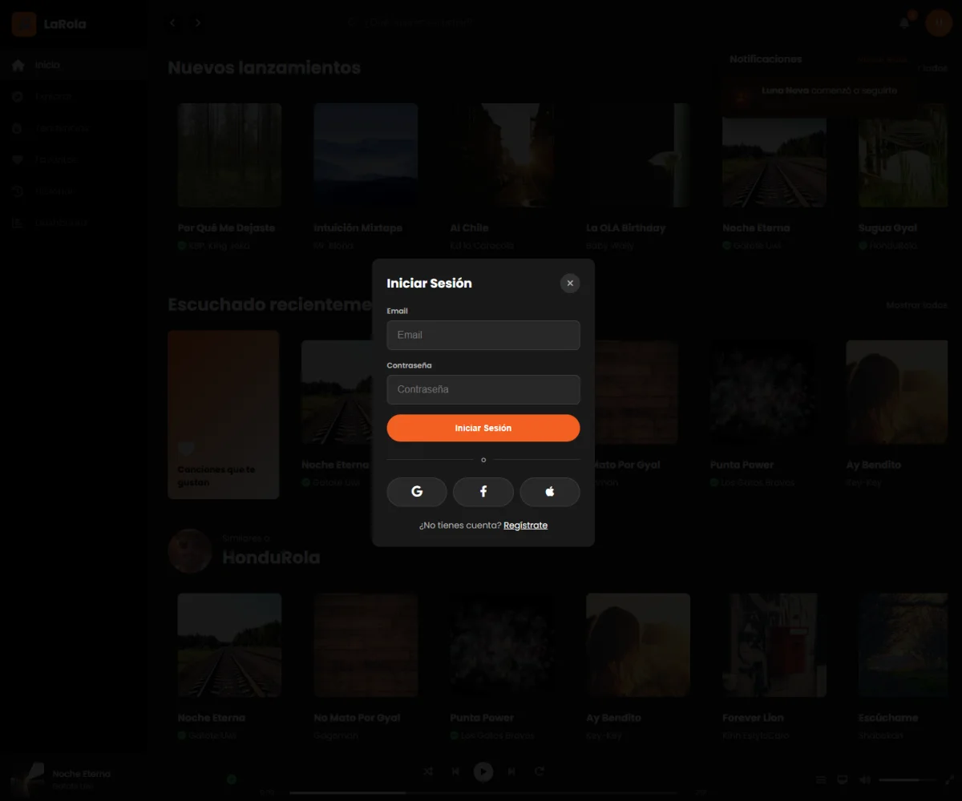The image size is (962, 801).
Task: Open the Inicio sidebar item
Action: [72, 65]
